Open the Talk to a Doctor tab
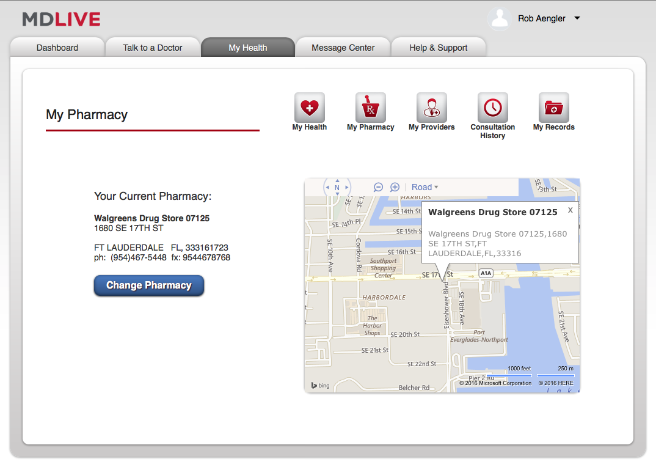The height and width of the screenshot is (467, 656). (x=153, y=47)
